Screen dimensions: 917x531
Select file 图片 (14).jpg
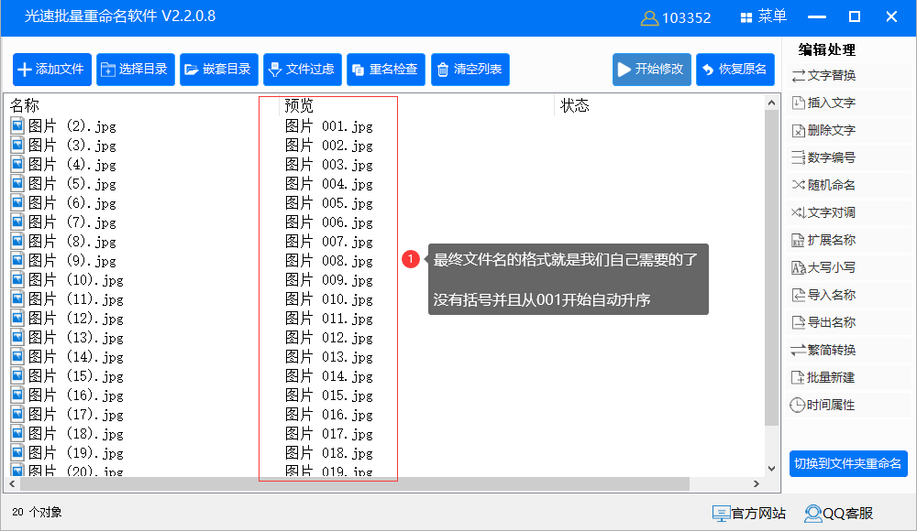coord(67,357)
